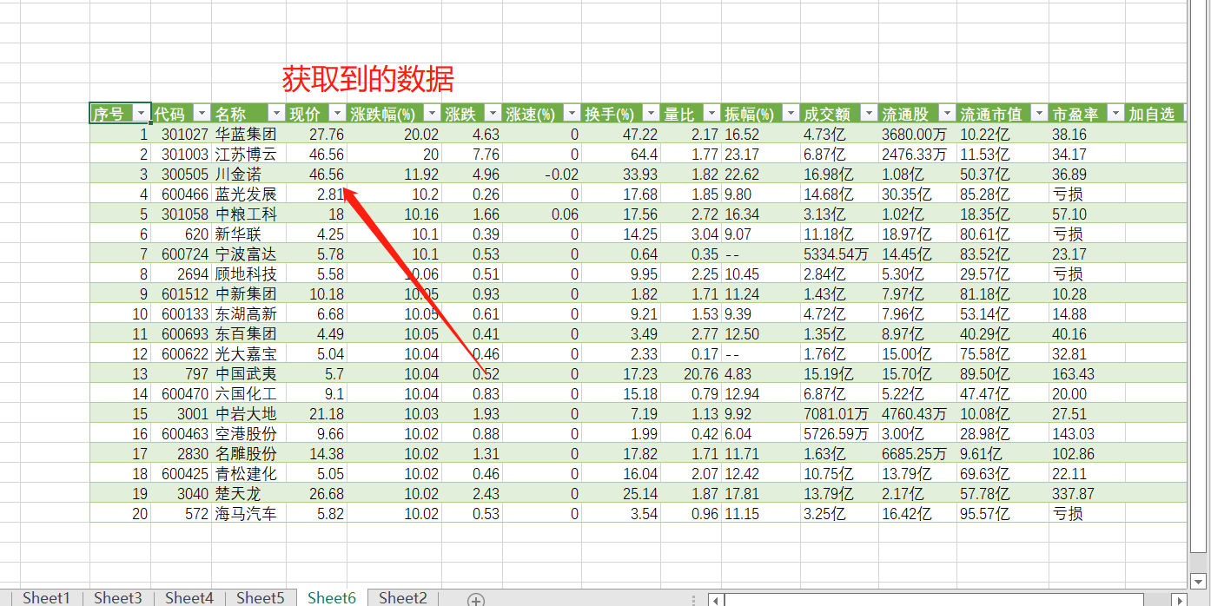Select the 川金诺 name cell

point(248,174)
